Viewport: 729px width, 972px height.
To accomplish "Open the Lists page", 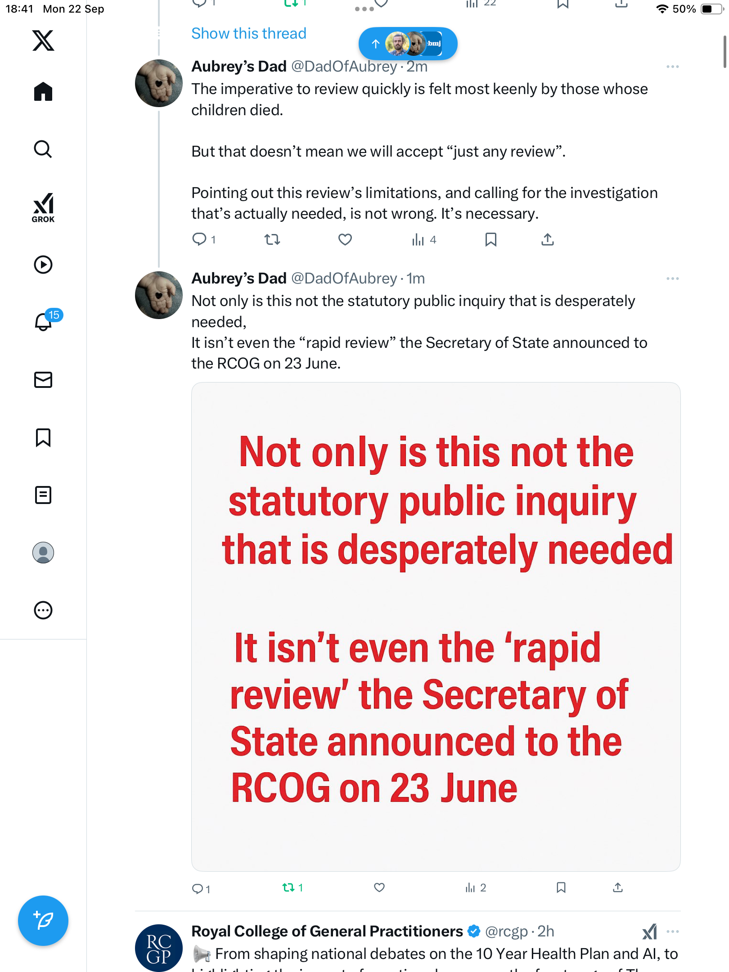I will [43, 495].
